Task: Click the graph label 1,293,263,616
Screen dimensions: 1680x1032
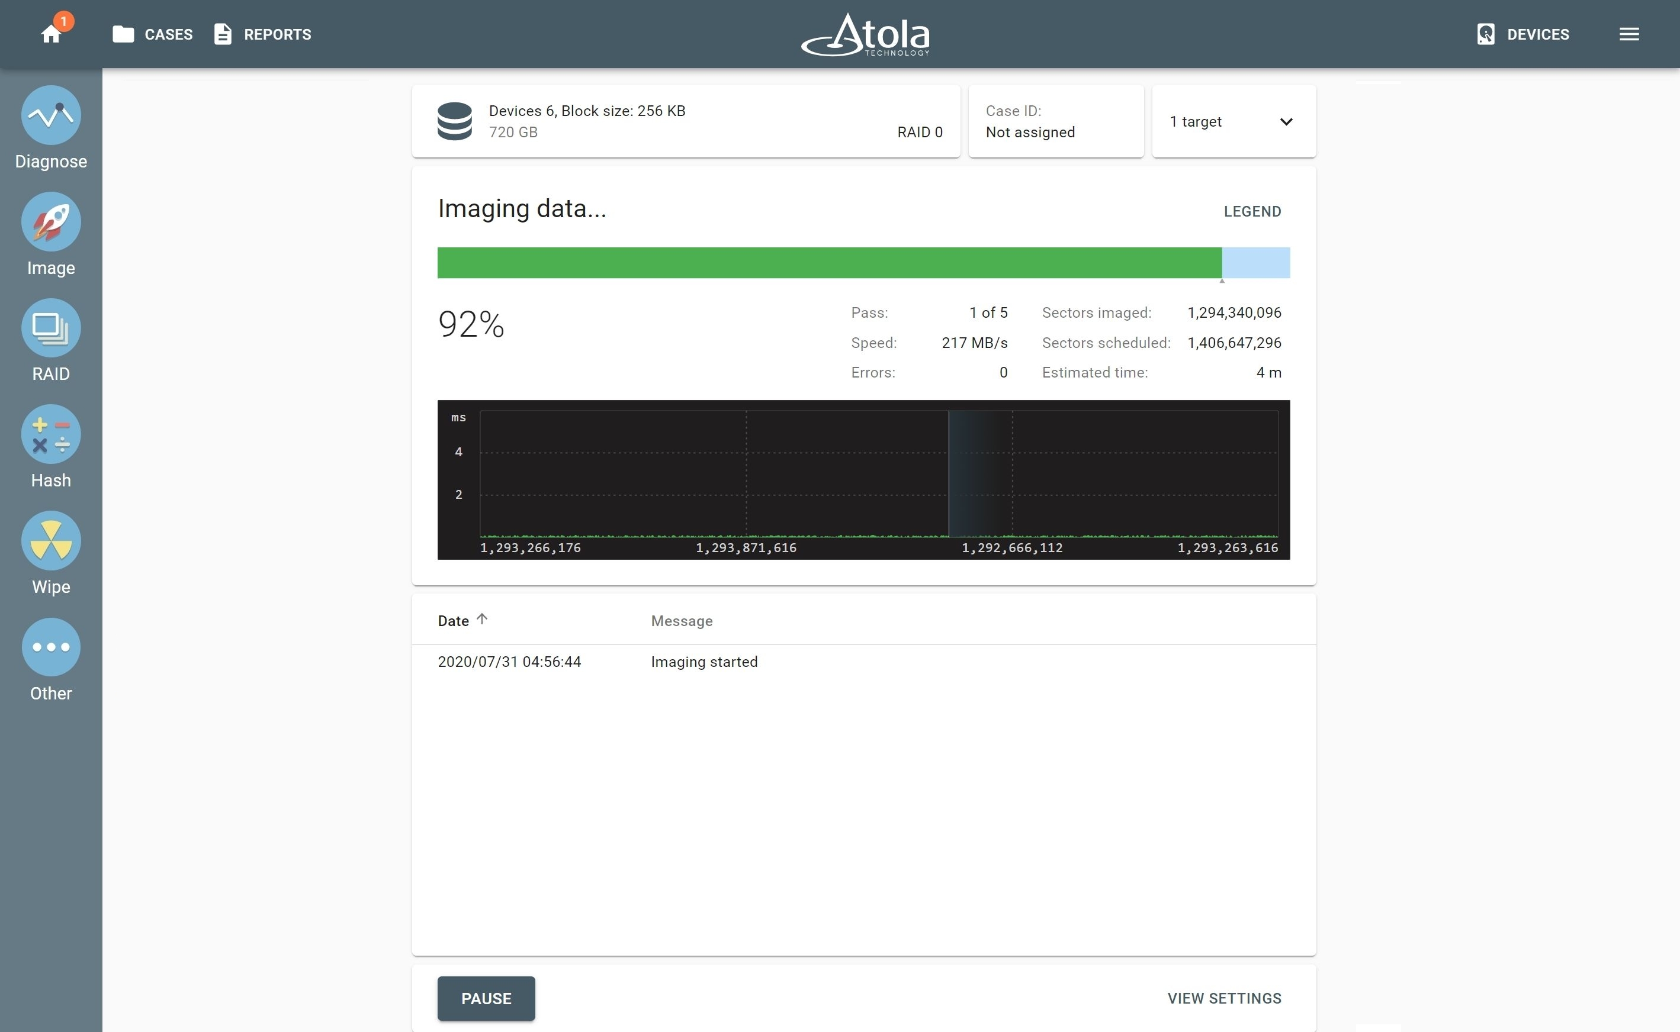Action: [x=1227, y=547]
